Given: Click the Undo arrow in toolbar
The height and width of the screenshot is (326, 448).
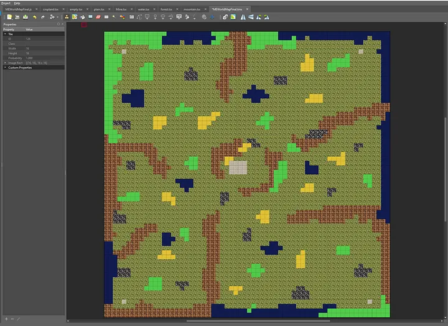Looking at the screenshot, I should coord(34,17).
